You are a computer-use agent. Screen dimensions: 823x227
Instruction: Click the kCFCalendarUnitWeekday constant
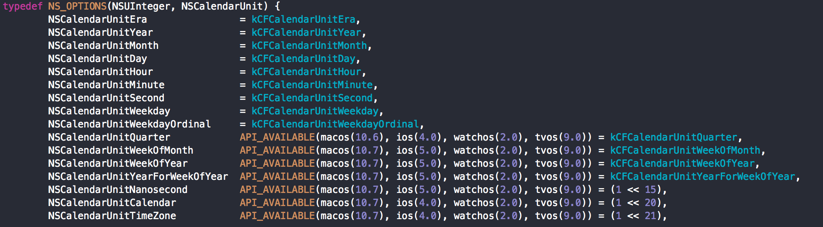pyautogui.click(x=315, y=111)
